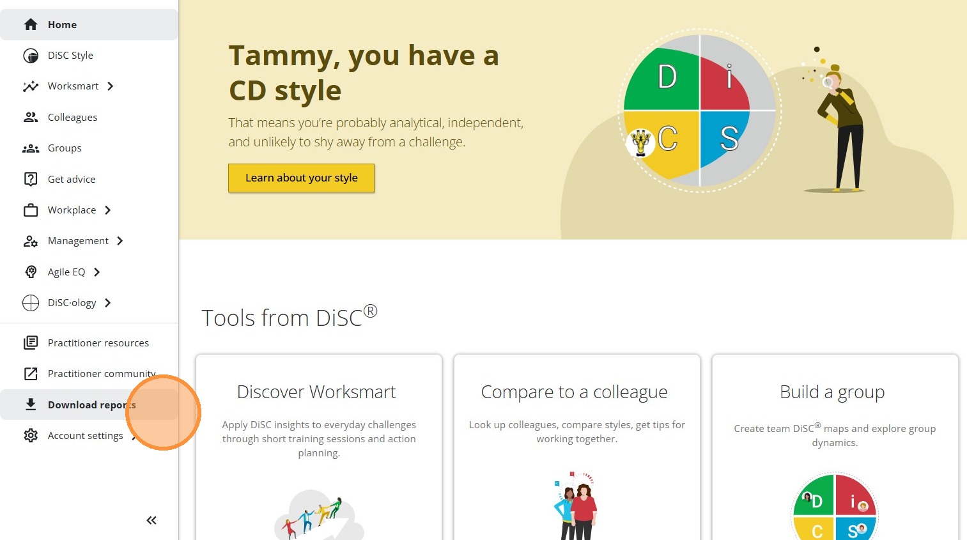Screen dimensions: 967x540
Task: Click the Download reports arrow icon
Action: click(31, 405)
